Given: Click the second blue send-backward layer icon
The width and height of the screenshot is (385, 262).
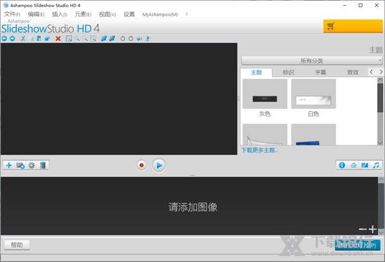Looking at the screenshot, I should (x=112, y=38).
